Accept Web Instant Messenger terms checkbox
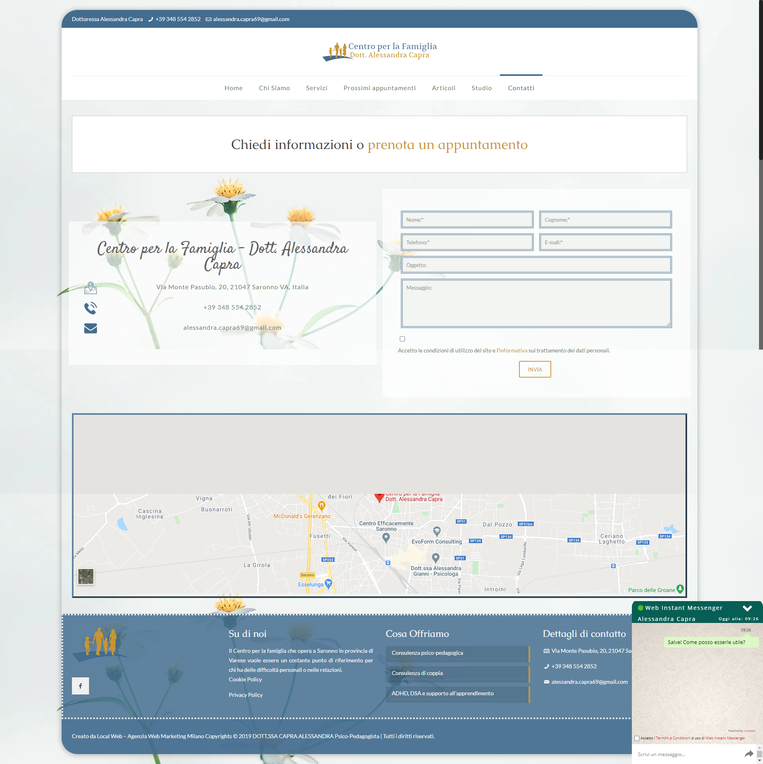 (637, 738)
